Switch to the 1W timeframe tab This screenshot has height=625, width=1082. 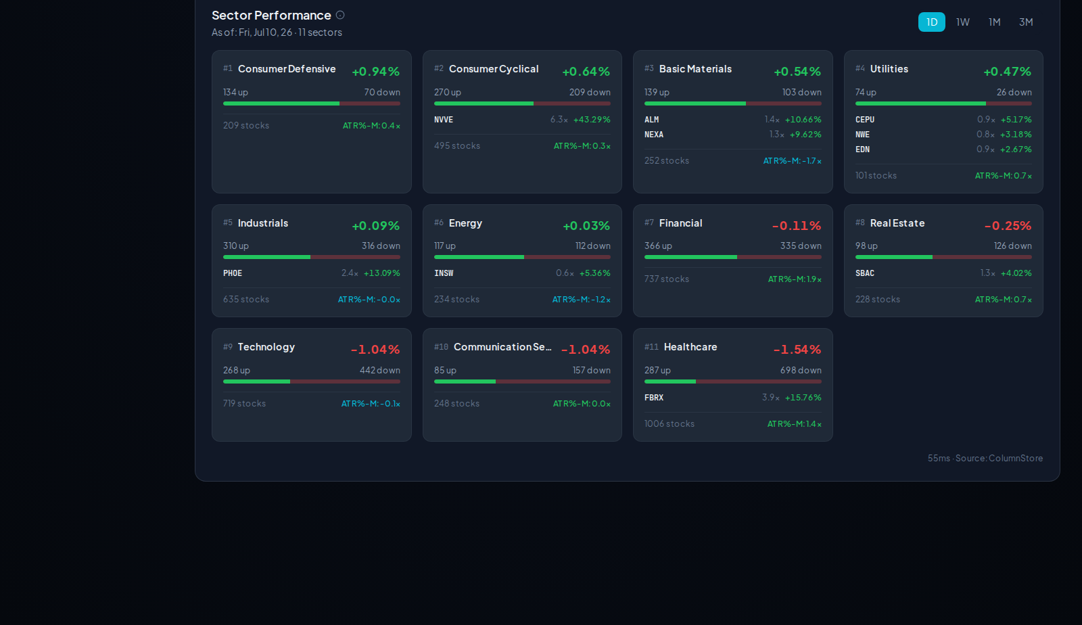click(x=963, y=22)
